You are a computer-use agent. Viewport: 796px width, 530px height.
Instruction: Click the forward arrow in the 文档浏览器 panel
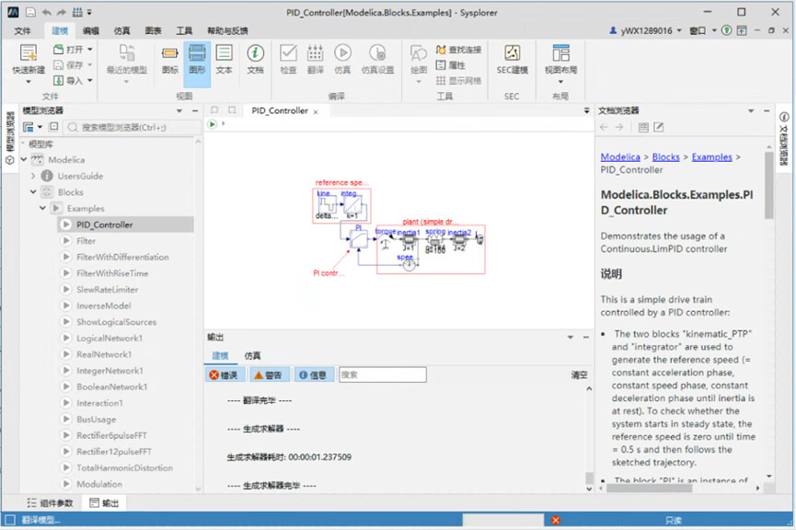(x=619, y=127)
